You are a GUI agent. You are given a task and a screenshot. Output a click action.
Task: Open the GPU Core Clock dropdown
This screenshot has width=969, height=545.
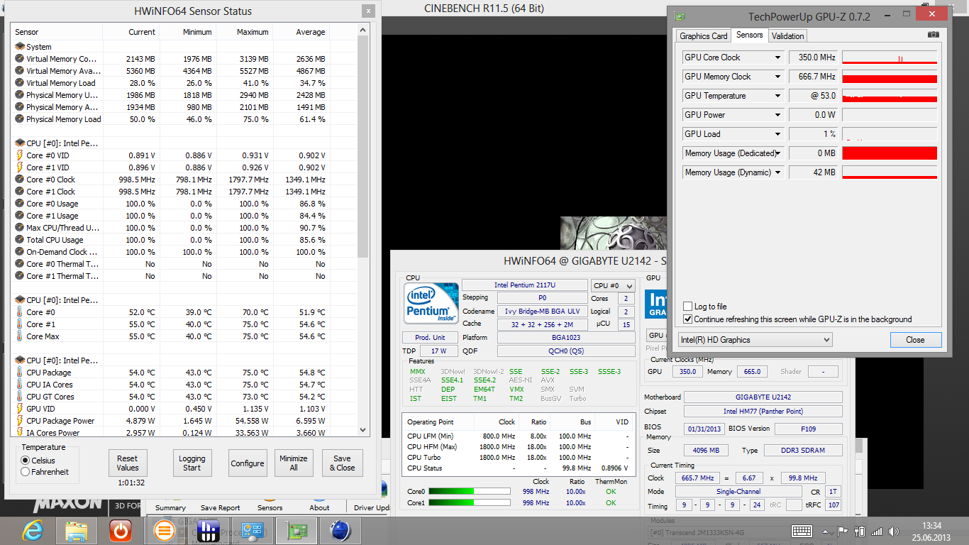point(777,57)
